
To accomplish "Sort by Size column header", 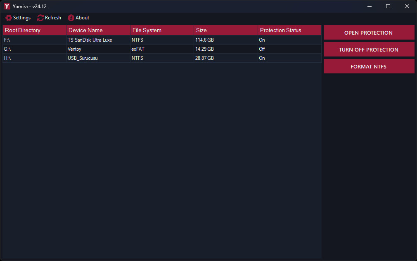I will [x=226, y=30].
